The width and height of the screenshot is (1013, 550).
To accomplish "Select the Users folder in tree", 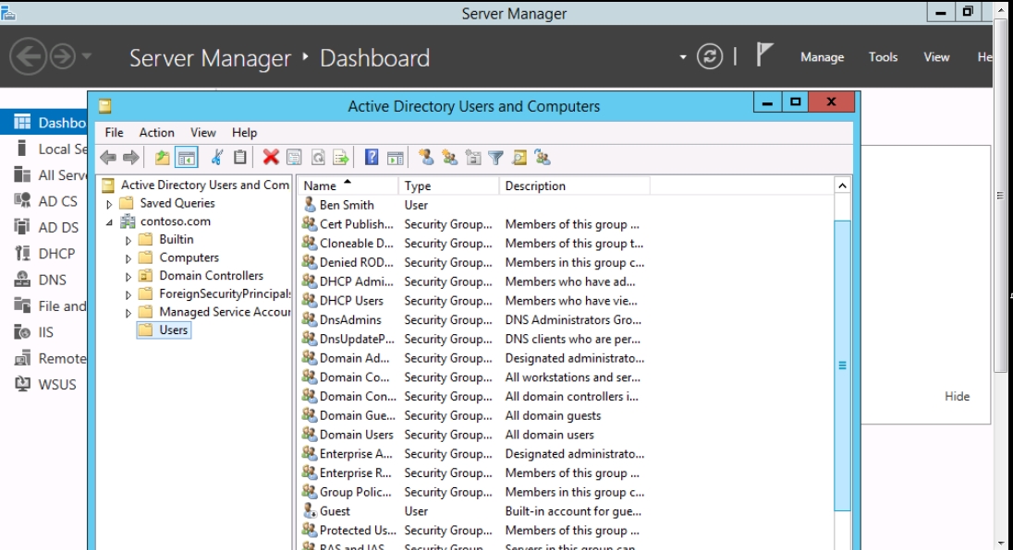I will tap(173, 329).
